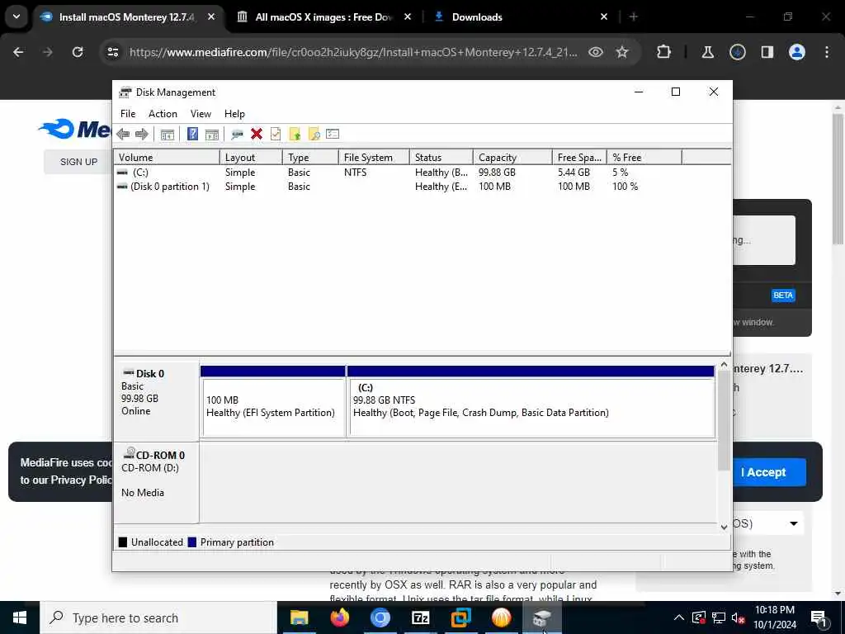Expand the hidden system tray icons chevron
845x634 pixels.
click(x=679, y=617)
